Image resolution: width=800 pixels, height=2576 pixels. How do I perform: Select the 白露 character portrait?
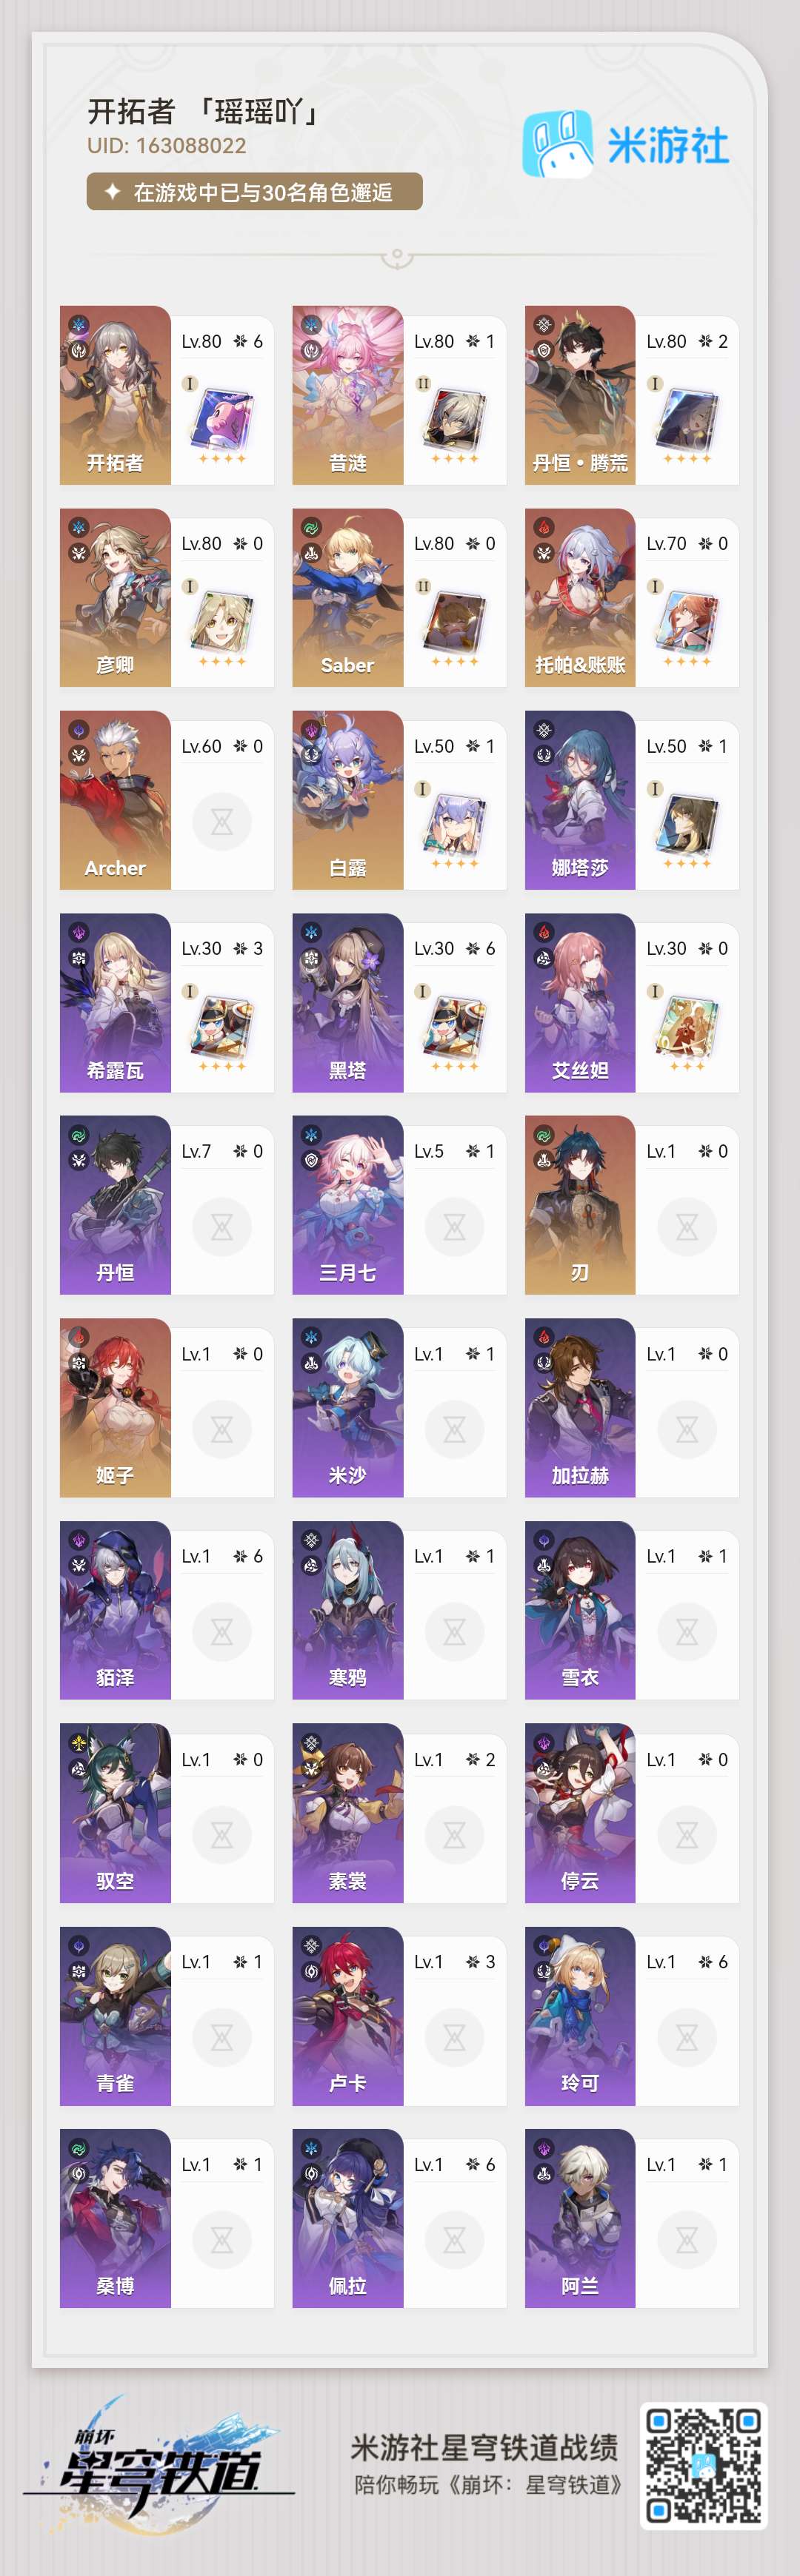tap(347, 800)
